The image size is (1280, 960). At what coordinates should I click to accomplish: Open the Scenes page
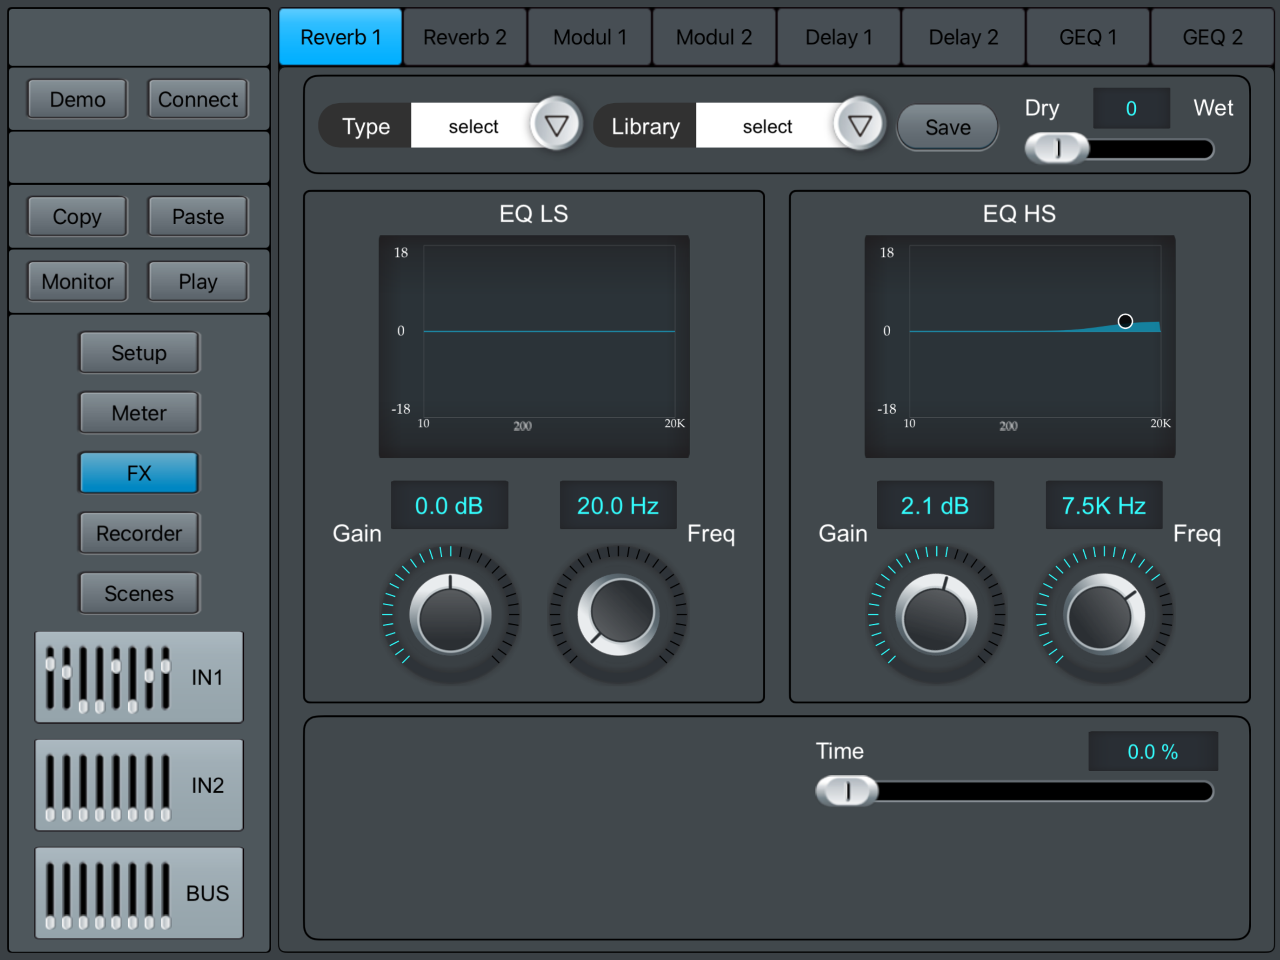[x=139, y=593]
